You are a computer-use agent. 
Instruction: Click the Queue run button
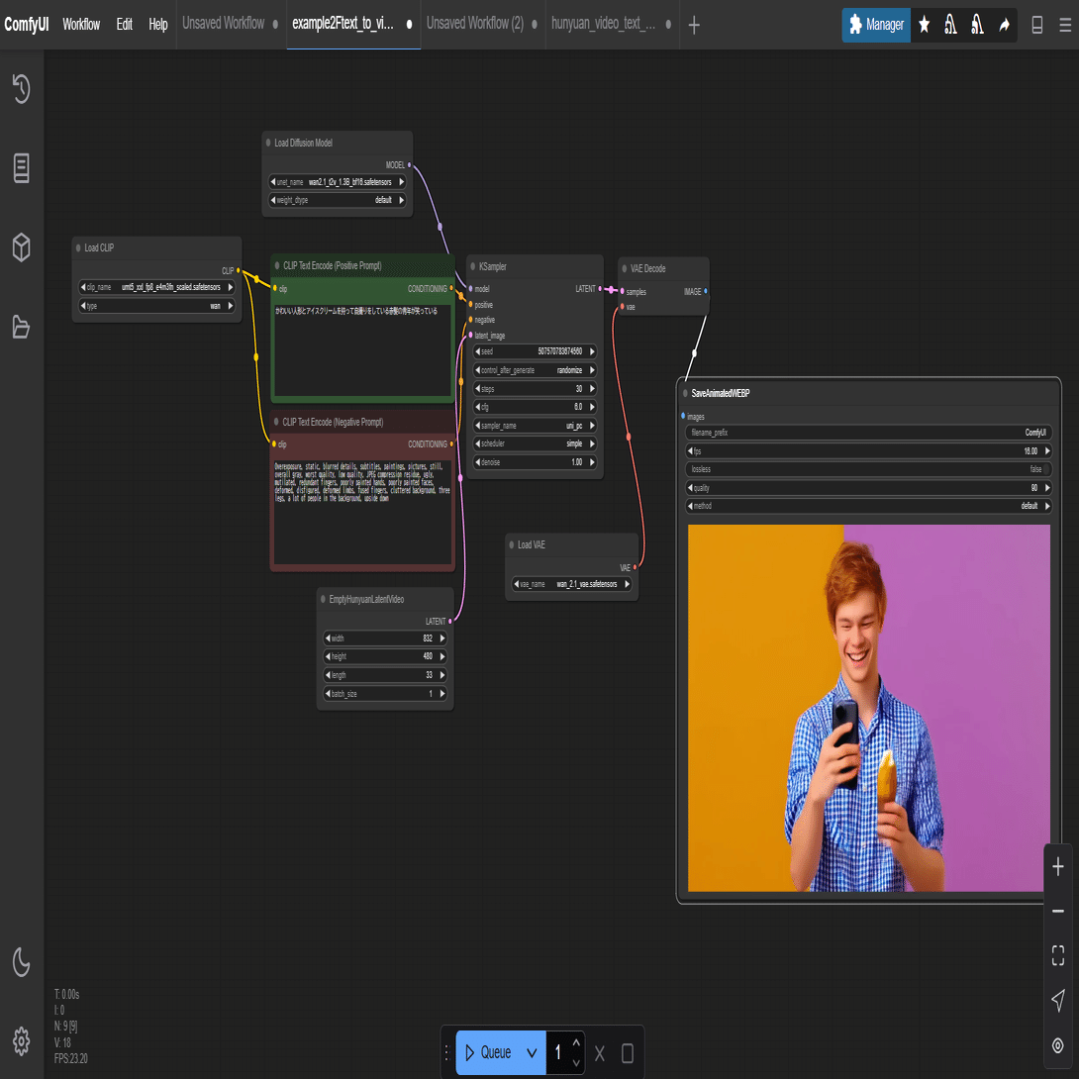[489, 1053]
